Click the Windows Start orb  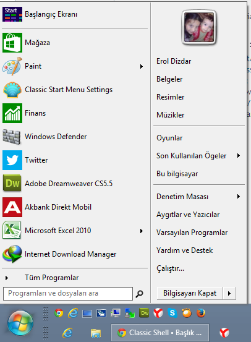(x=20, y=323)
